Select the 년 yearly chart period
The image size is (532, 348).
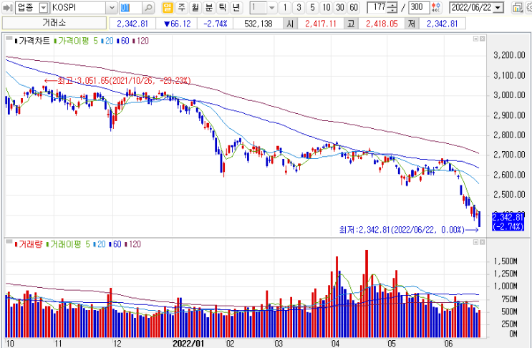(x=236, y=7)
